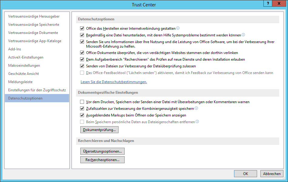The height and width of the screenshot is (182, 288).
Task: Open Einstellungen für den Zugriffsschutz
Action: click(x=37, y=90)
